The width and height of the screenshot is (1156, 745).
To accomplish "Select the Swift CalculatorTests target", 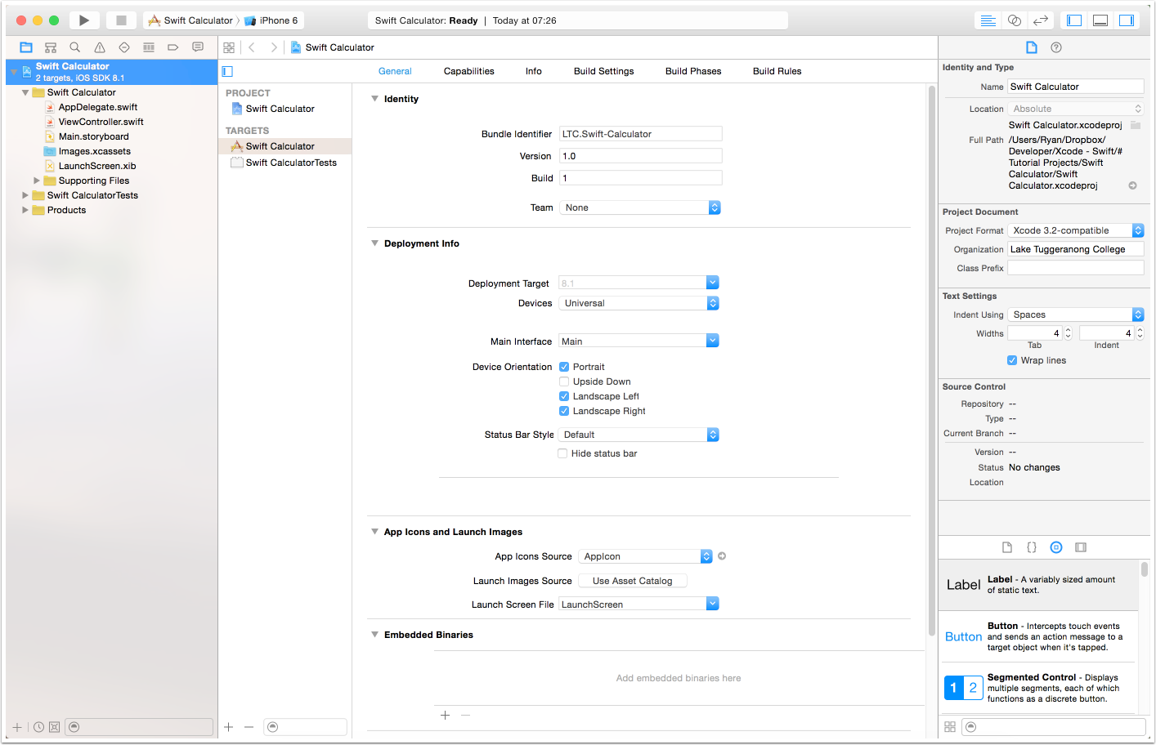I will [x=291, y=163].
